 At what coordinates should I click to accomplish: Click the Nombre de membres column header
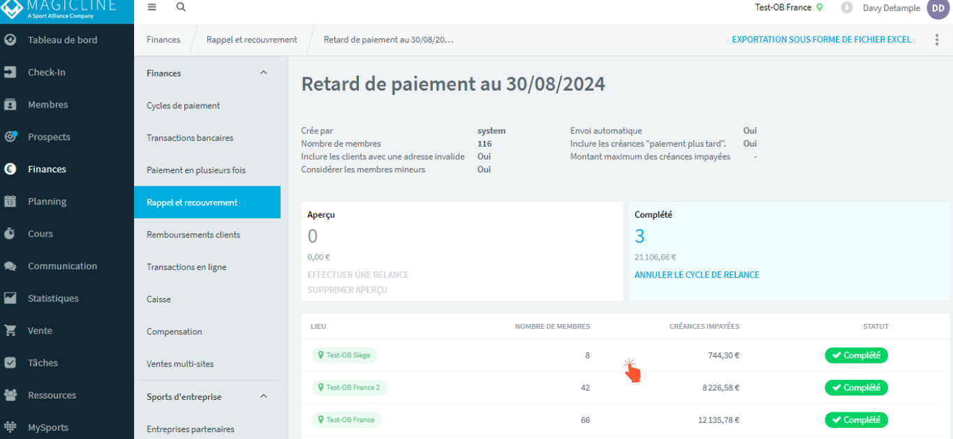(x=552, y=327)
